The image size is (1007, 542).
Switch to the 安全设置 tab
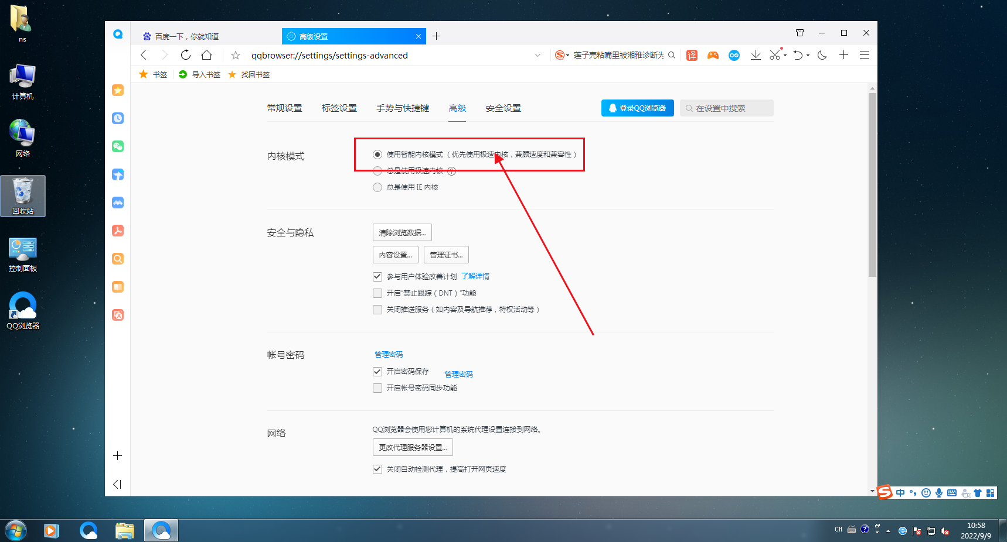pos(503,108)
